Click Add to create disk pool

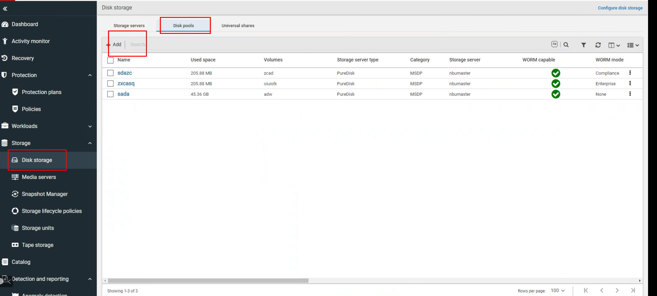click(x=114, y=45)
